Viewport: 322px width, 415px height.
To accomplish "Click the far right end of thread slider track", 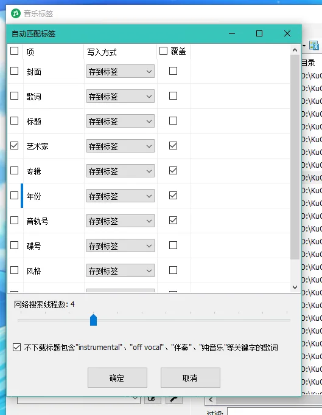I will [288, 320].
